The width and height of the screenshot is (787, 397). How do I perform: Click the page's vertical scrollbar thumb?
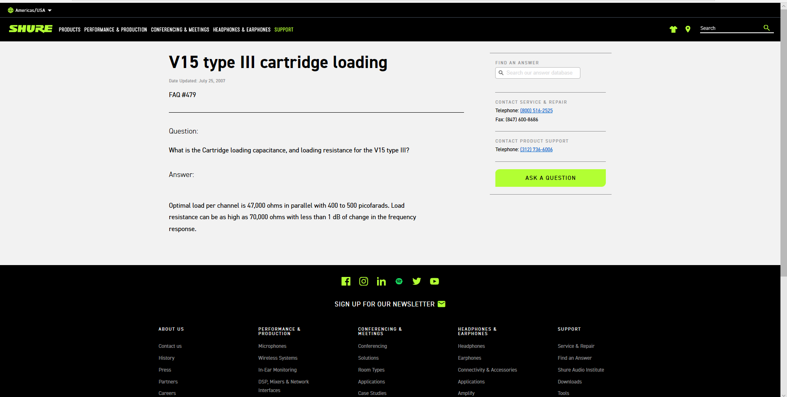[x=784, y=143]
